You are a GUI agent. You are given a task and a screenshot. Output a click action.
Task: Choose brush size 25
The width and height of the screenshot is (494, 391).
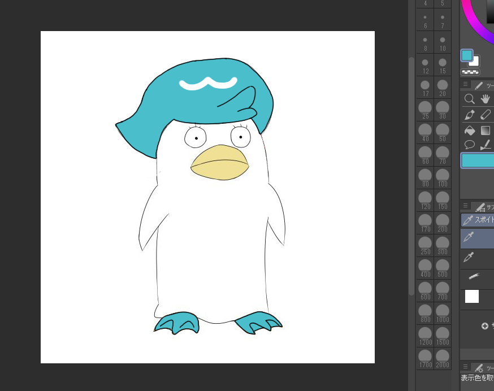[x=425, y=110]
